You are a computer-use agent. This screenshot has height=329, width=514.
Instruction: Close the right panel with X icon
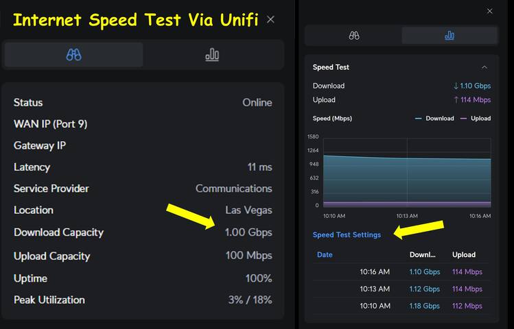tap(489, 11)
